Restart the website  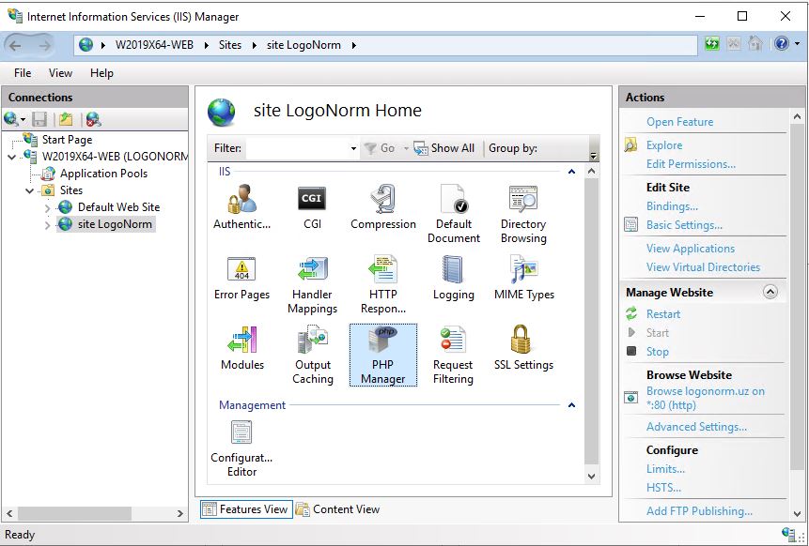tap(663, 314)
